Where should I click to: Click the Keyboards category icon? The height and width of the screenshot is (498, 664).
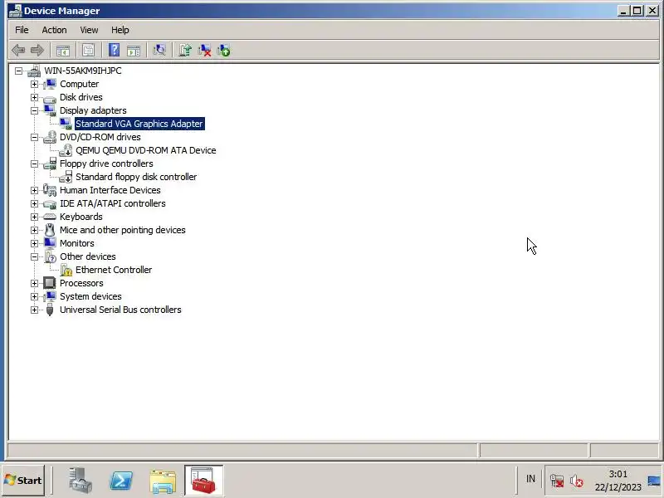(50, 217)
